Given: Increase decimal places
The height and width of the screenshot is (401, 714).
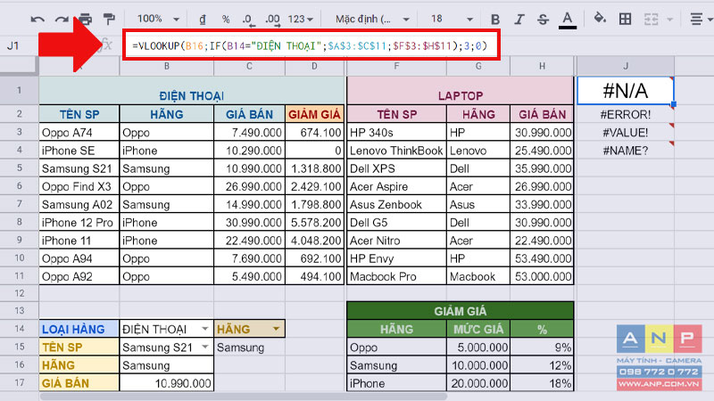Looking at the screenshot, I should (272, 19).
